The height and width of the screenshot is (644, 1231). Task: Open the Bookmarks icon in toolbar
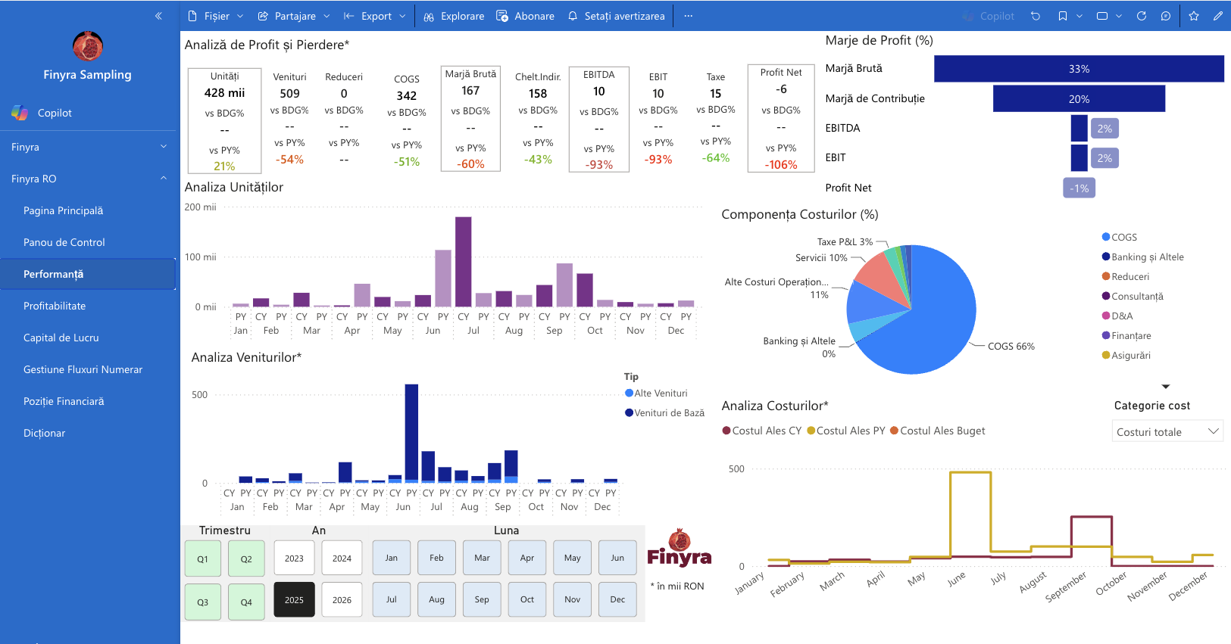pyautogui.click(x=1063, y=16)
